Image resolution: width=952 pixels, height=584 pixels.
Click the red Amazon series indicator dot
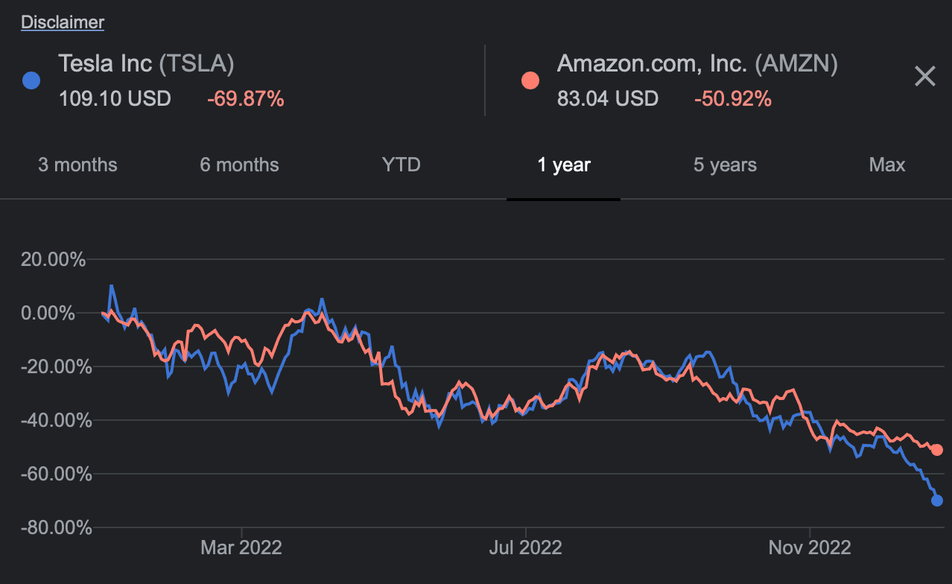[x=530, y=80]
